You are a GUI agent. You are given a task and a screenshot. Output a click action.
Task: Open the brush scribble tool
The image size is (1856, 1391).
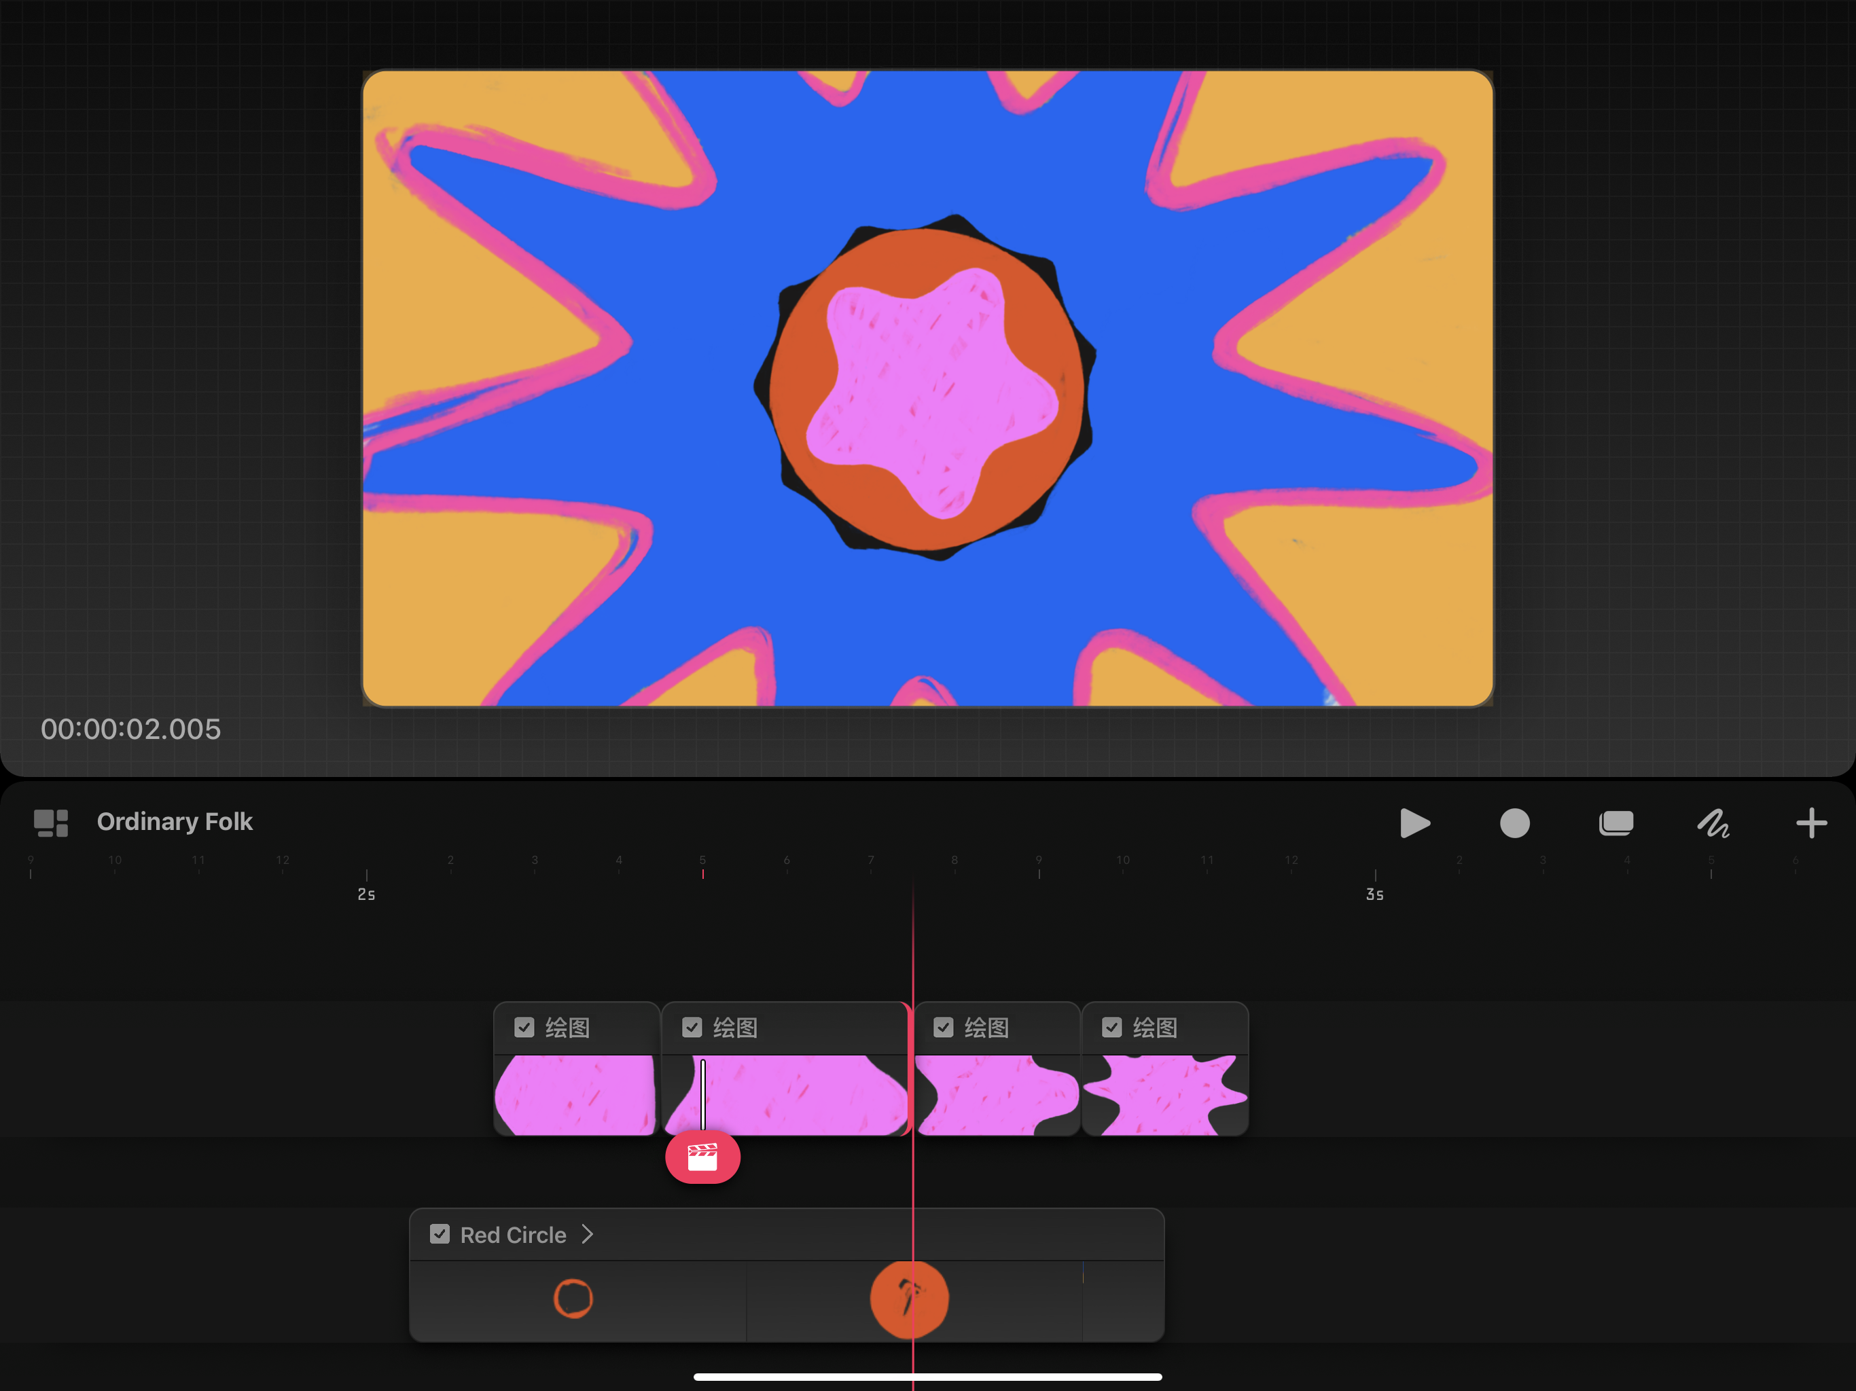[1713, 823]
